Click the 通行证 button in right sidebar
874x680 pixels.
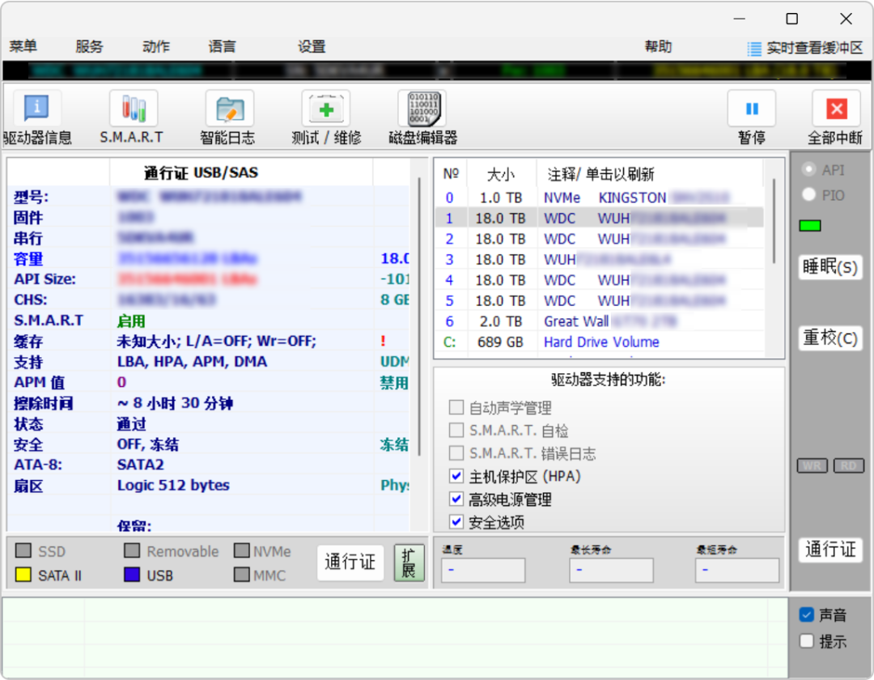[830, 550]
